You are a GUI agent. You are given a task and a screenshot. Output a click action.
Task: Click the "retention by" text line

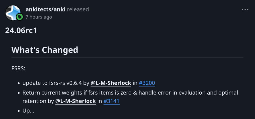(x=38, y=101)
